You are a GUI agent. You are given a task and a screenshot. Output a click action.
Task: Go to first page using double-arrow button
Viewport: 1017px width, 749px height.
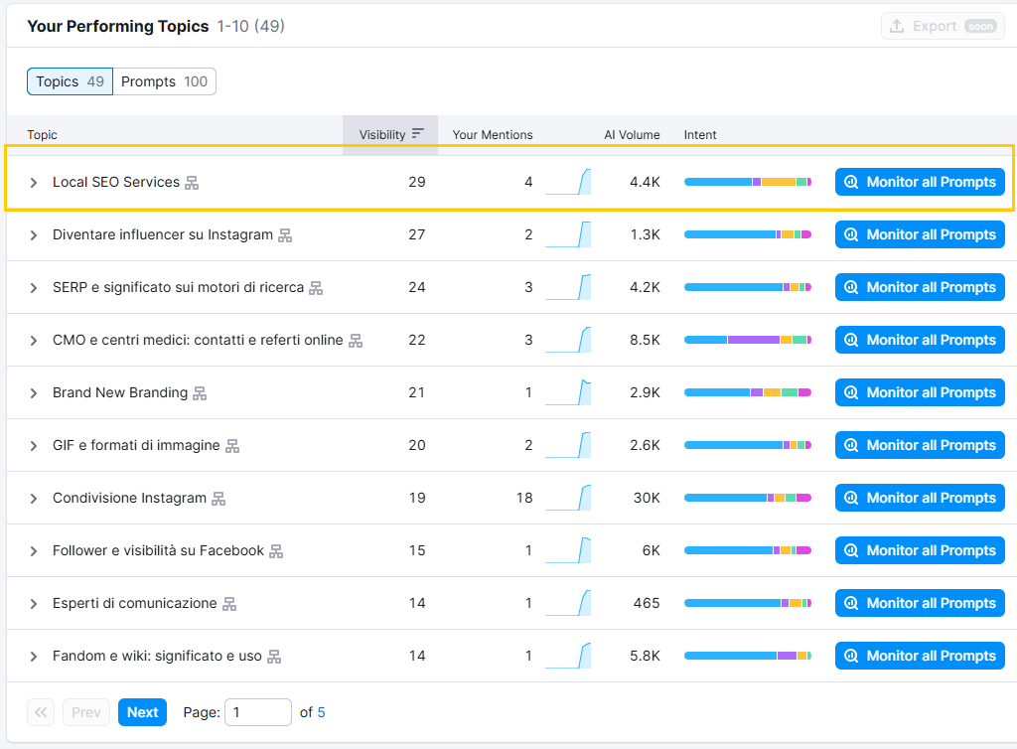pyautogui.click(x=41, y=712)
